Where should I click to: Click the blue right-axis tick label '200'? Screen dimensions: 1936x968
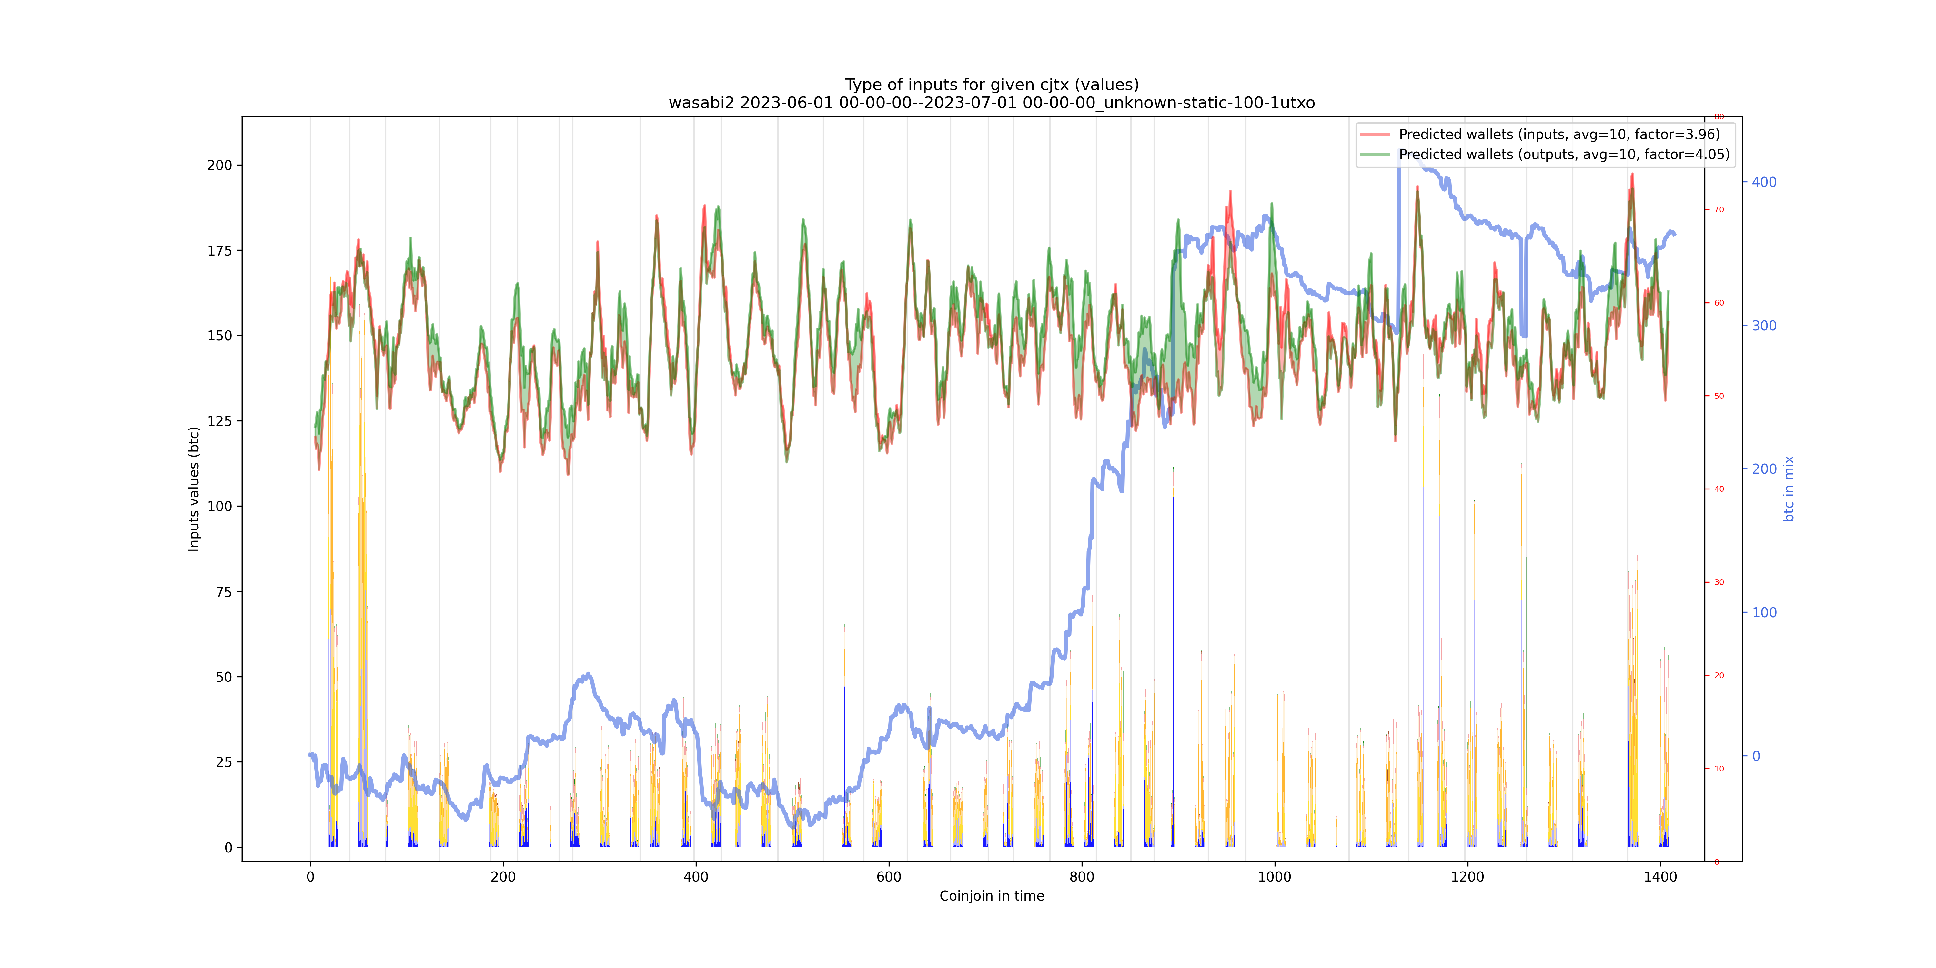coord(1765,469)
